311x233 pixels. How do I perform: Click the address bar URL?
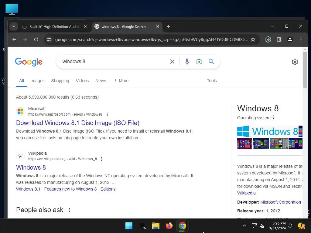[151, 39]
